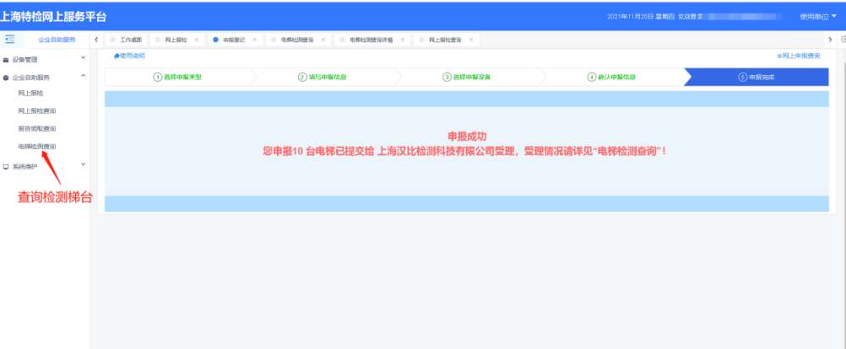Switch to the 网上报检查询 tab
The height and width of the screenshot is (349, 846).
tap(445, 40)
